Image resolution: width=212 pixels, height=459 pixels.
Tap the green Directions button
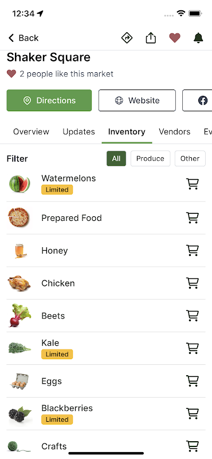point(49,100)
